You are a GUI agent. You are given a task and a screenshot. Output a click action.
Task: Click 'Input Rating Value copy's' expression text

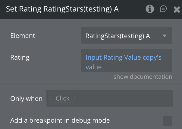pyautogui.click(x=124, y=57)
